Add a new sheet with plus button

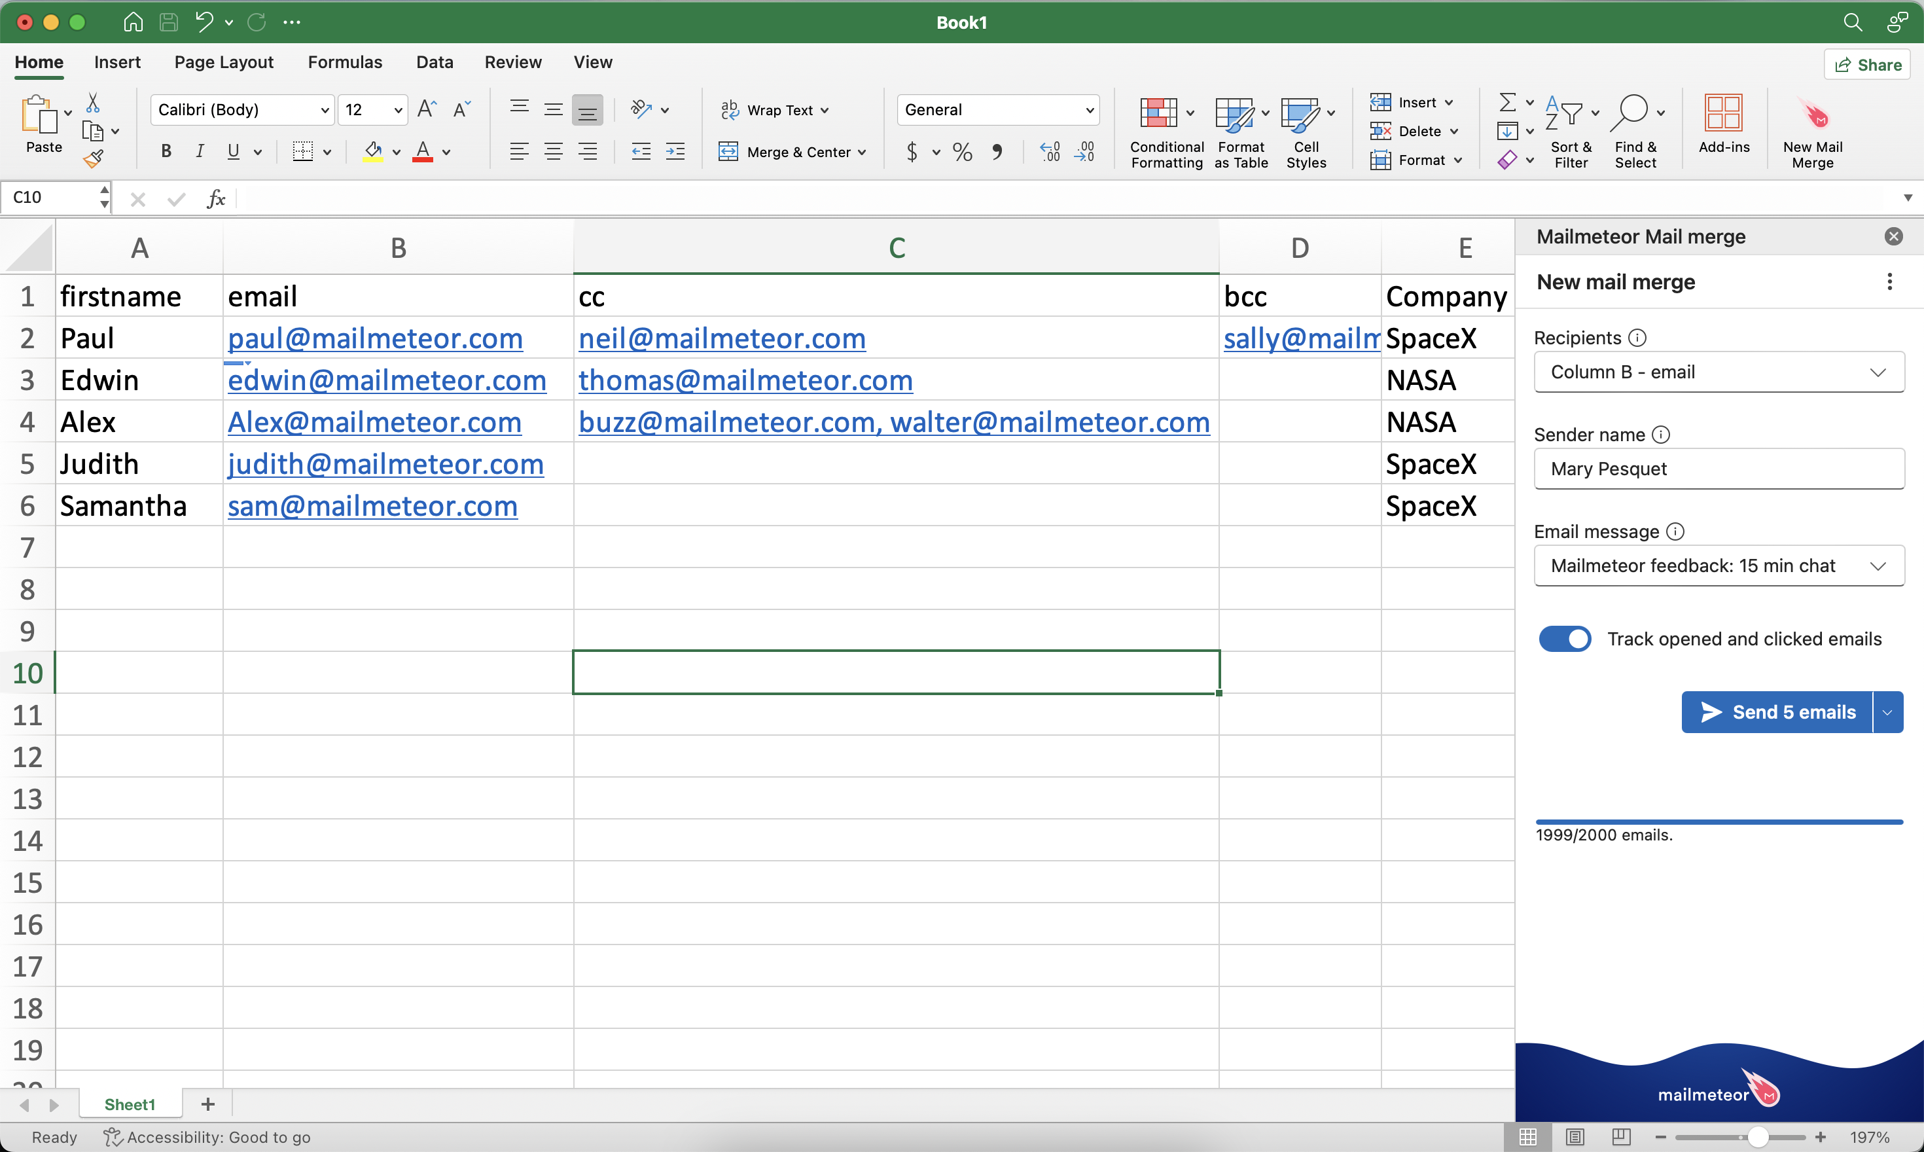click(207, 1105)
